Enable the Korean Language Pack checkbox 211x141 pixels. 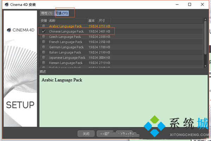(44, 63)
